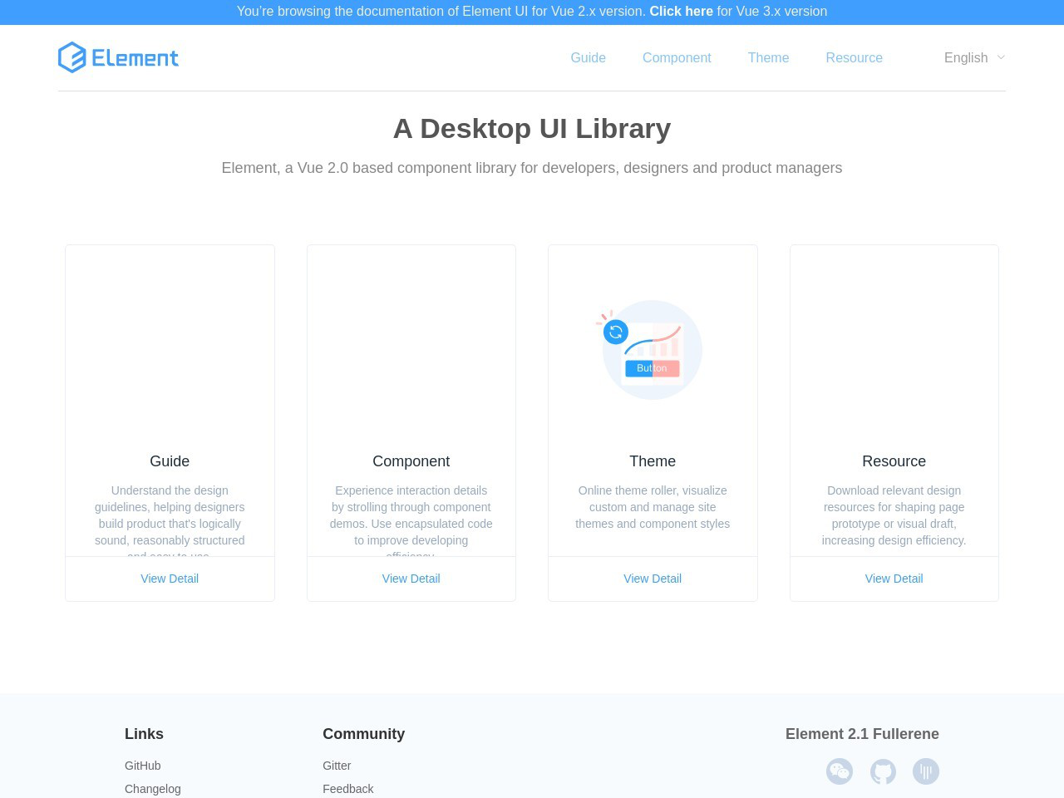The image size is (1064, 798).
Task: Click the Component card description text
Action: 411,520
